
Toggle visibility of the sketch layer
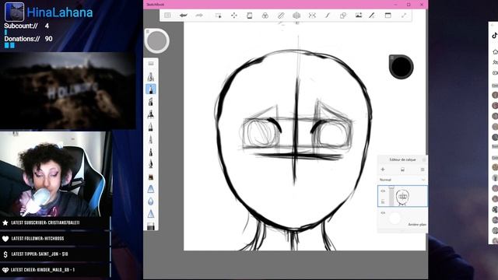click(383, 191)
